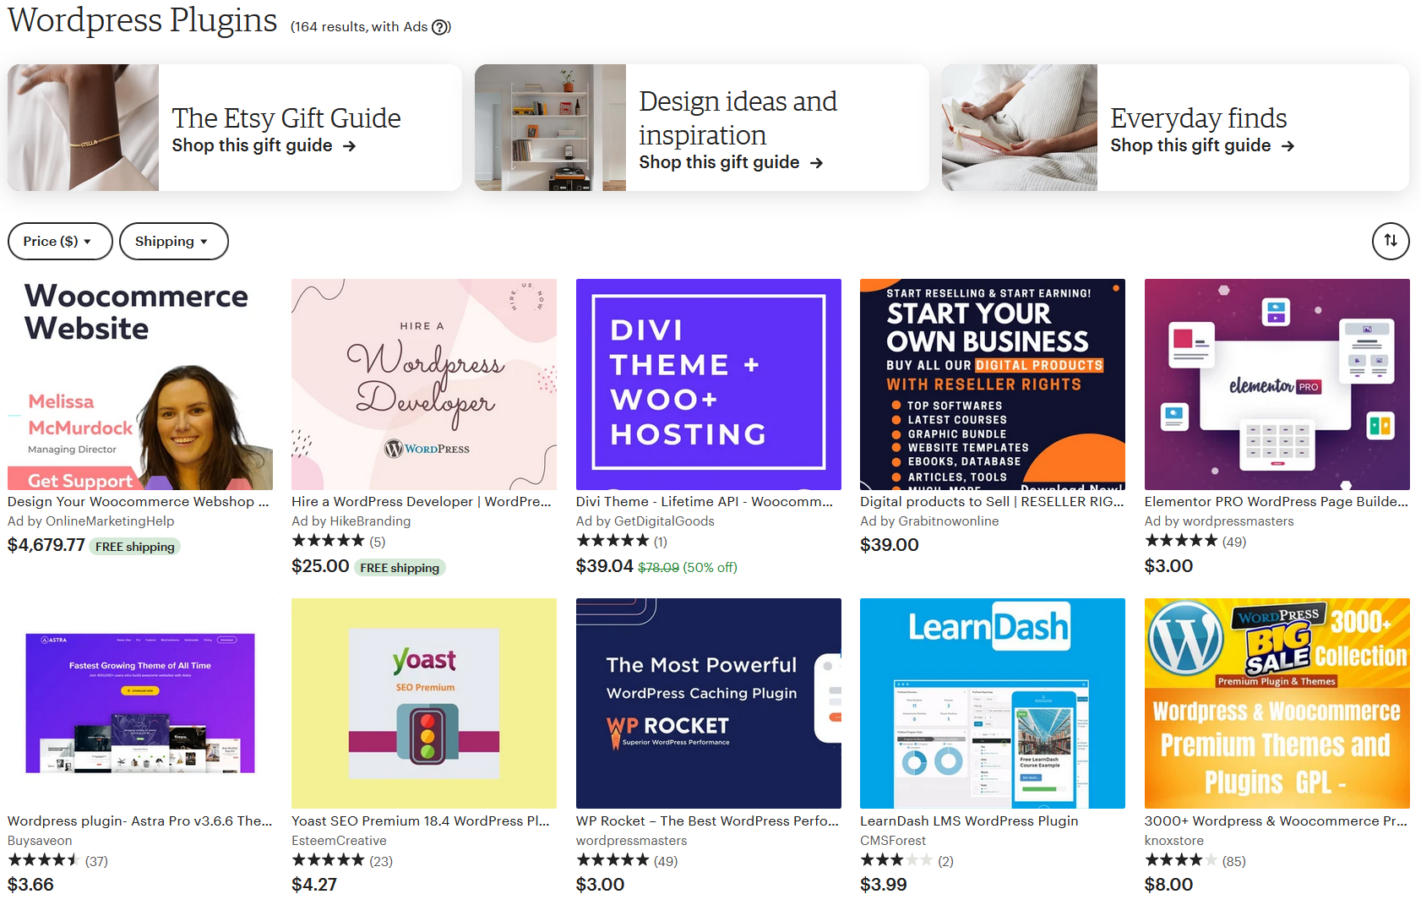Click the five-star rating with (5) reviews
This screenshot has height=905, width=1421.
(x=339, y=541)
